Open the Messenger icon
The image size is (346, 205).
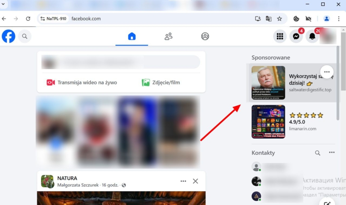[296, 37]
